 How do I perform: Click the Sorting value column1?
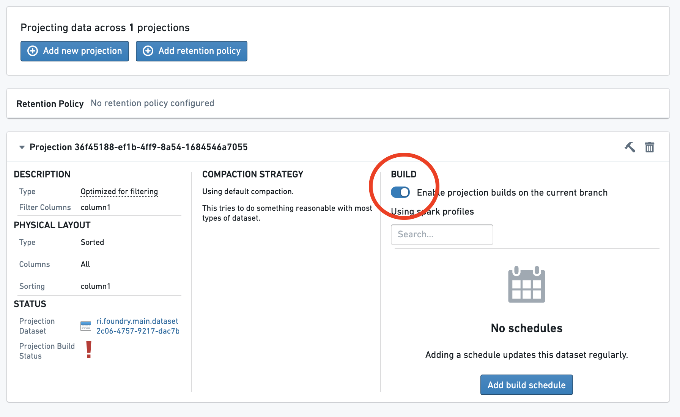[96, 286]
